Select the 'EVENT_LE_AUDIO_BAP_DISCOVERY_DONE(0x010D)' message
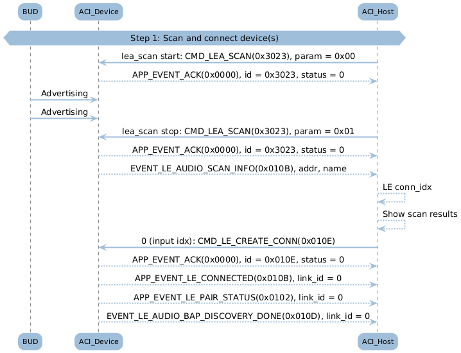 coord(238,316)
